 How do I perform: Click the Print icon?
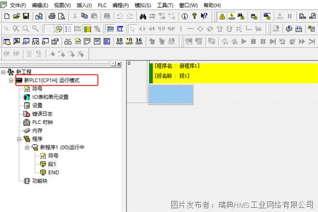tap(52, 16)
